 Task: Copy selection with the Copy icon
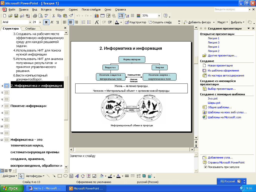pyautogui.click(x=59, y=16)
